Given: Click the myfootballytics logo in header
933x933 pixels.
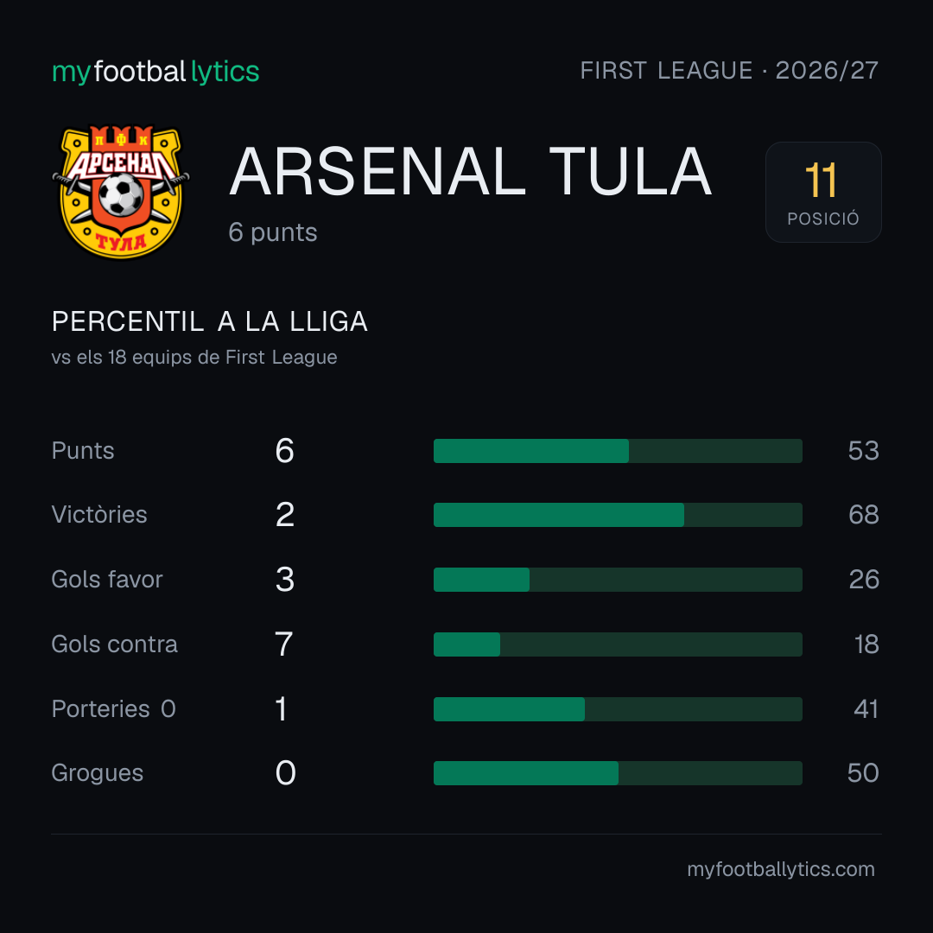Looking at the screenshot, I should (x=155, y=72).
